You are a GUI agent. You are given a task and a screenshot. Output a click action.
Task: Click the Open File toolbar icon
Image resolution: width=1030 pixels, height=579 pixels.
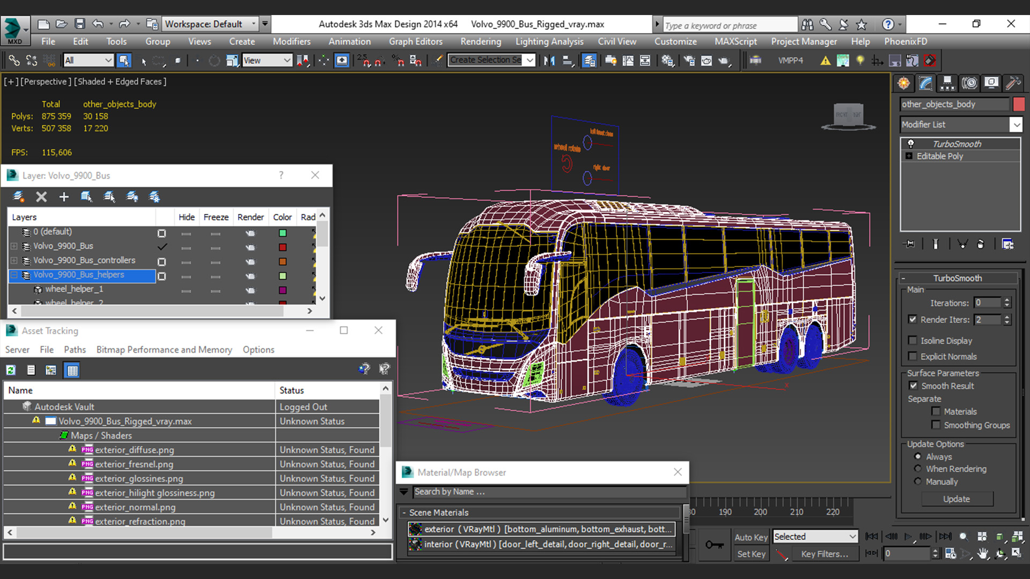pos(62,24)
